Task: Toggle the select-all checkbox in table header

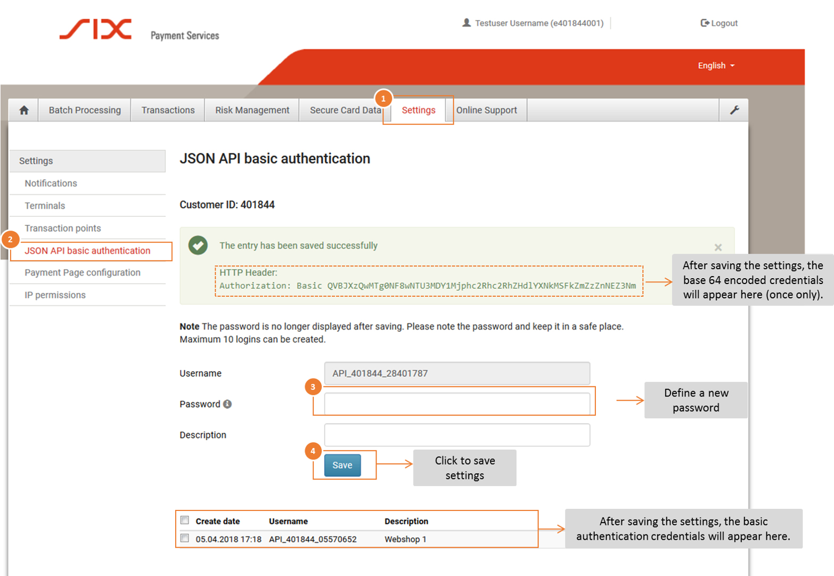Action: [185, 520]
